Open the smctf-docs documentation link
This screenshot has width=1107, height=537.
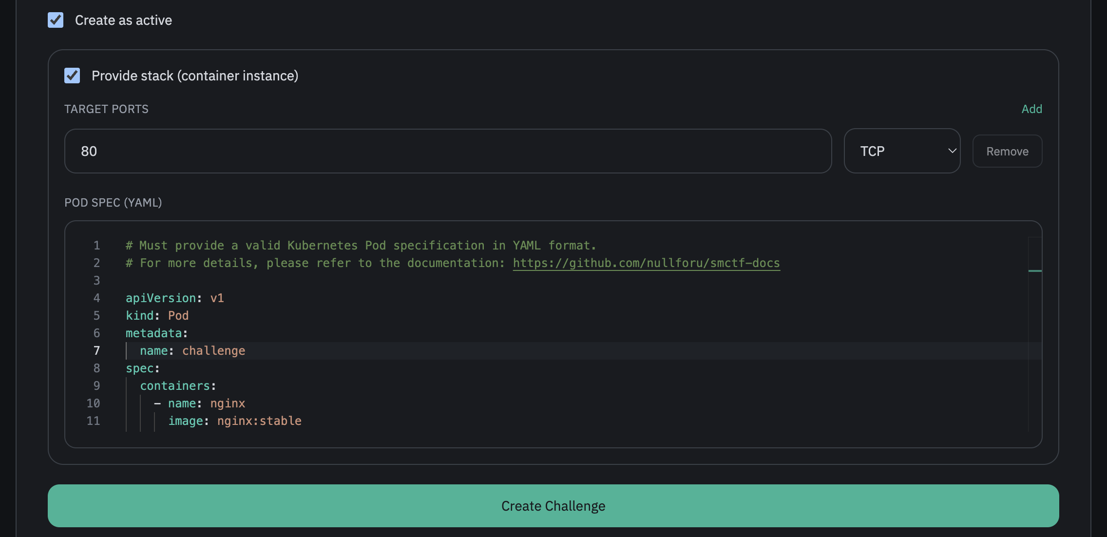[x=646, y=263]
